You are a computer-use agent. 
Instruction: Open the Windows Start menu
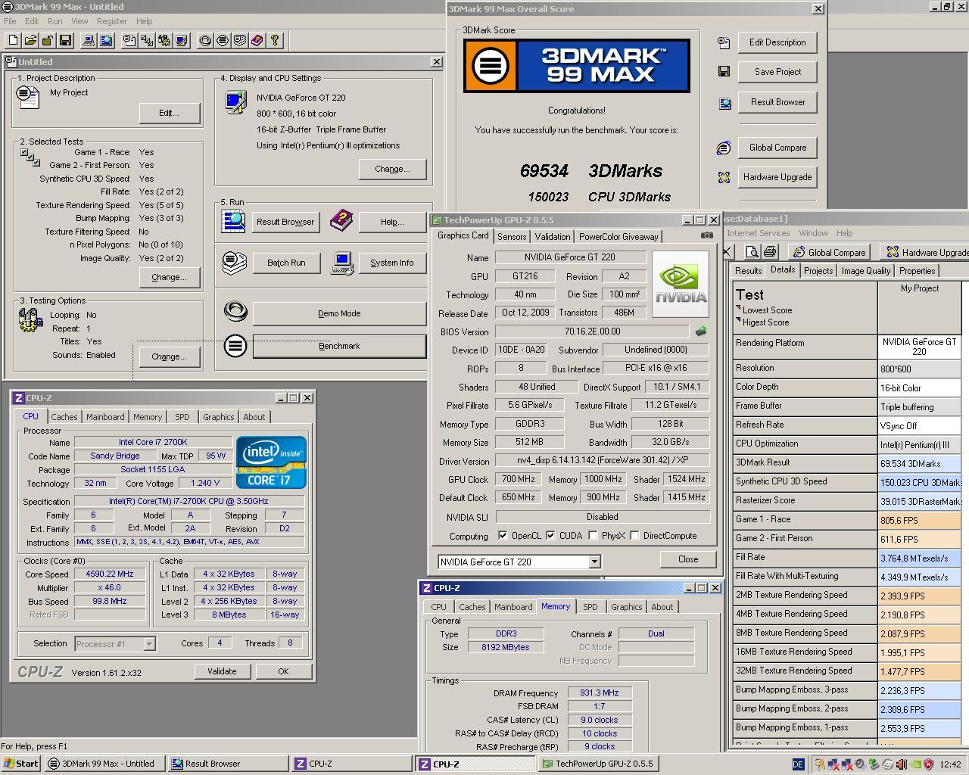click(21, 764)
